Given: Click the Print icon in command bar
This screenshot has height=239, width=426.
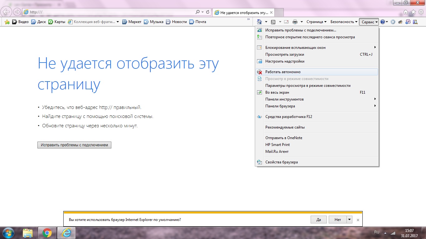Looking at the screenshot, I should point(295,22).
